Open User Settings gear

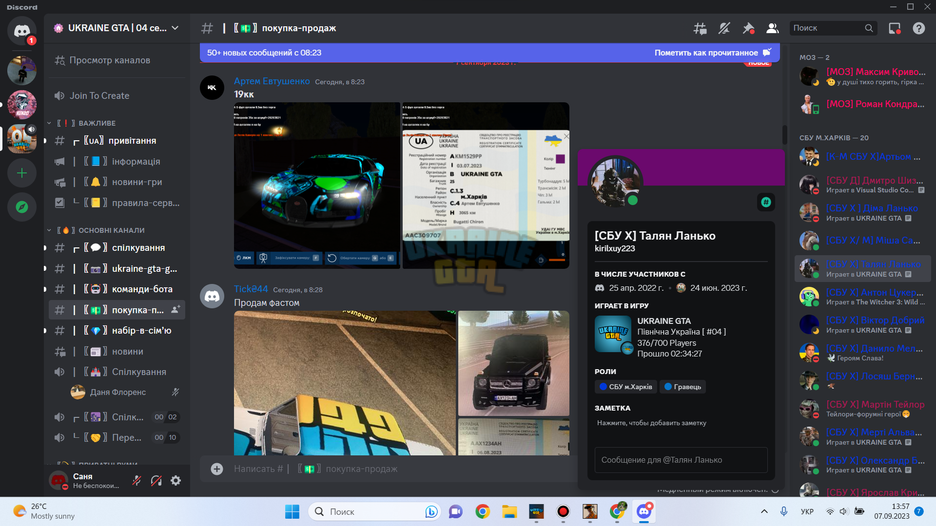(176, 481)
